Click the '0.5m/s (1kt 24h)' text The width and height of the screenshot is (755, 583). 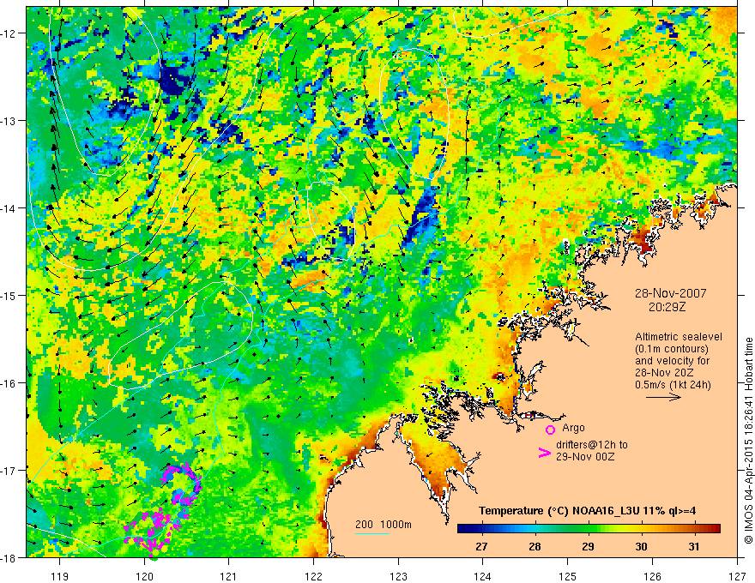673,385
